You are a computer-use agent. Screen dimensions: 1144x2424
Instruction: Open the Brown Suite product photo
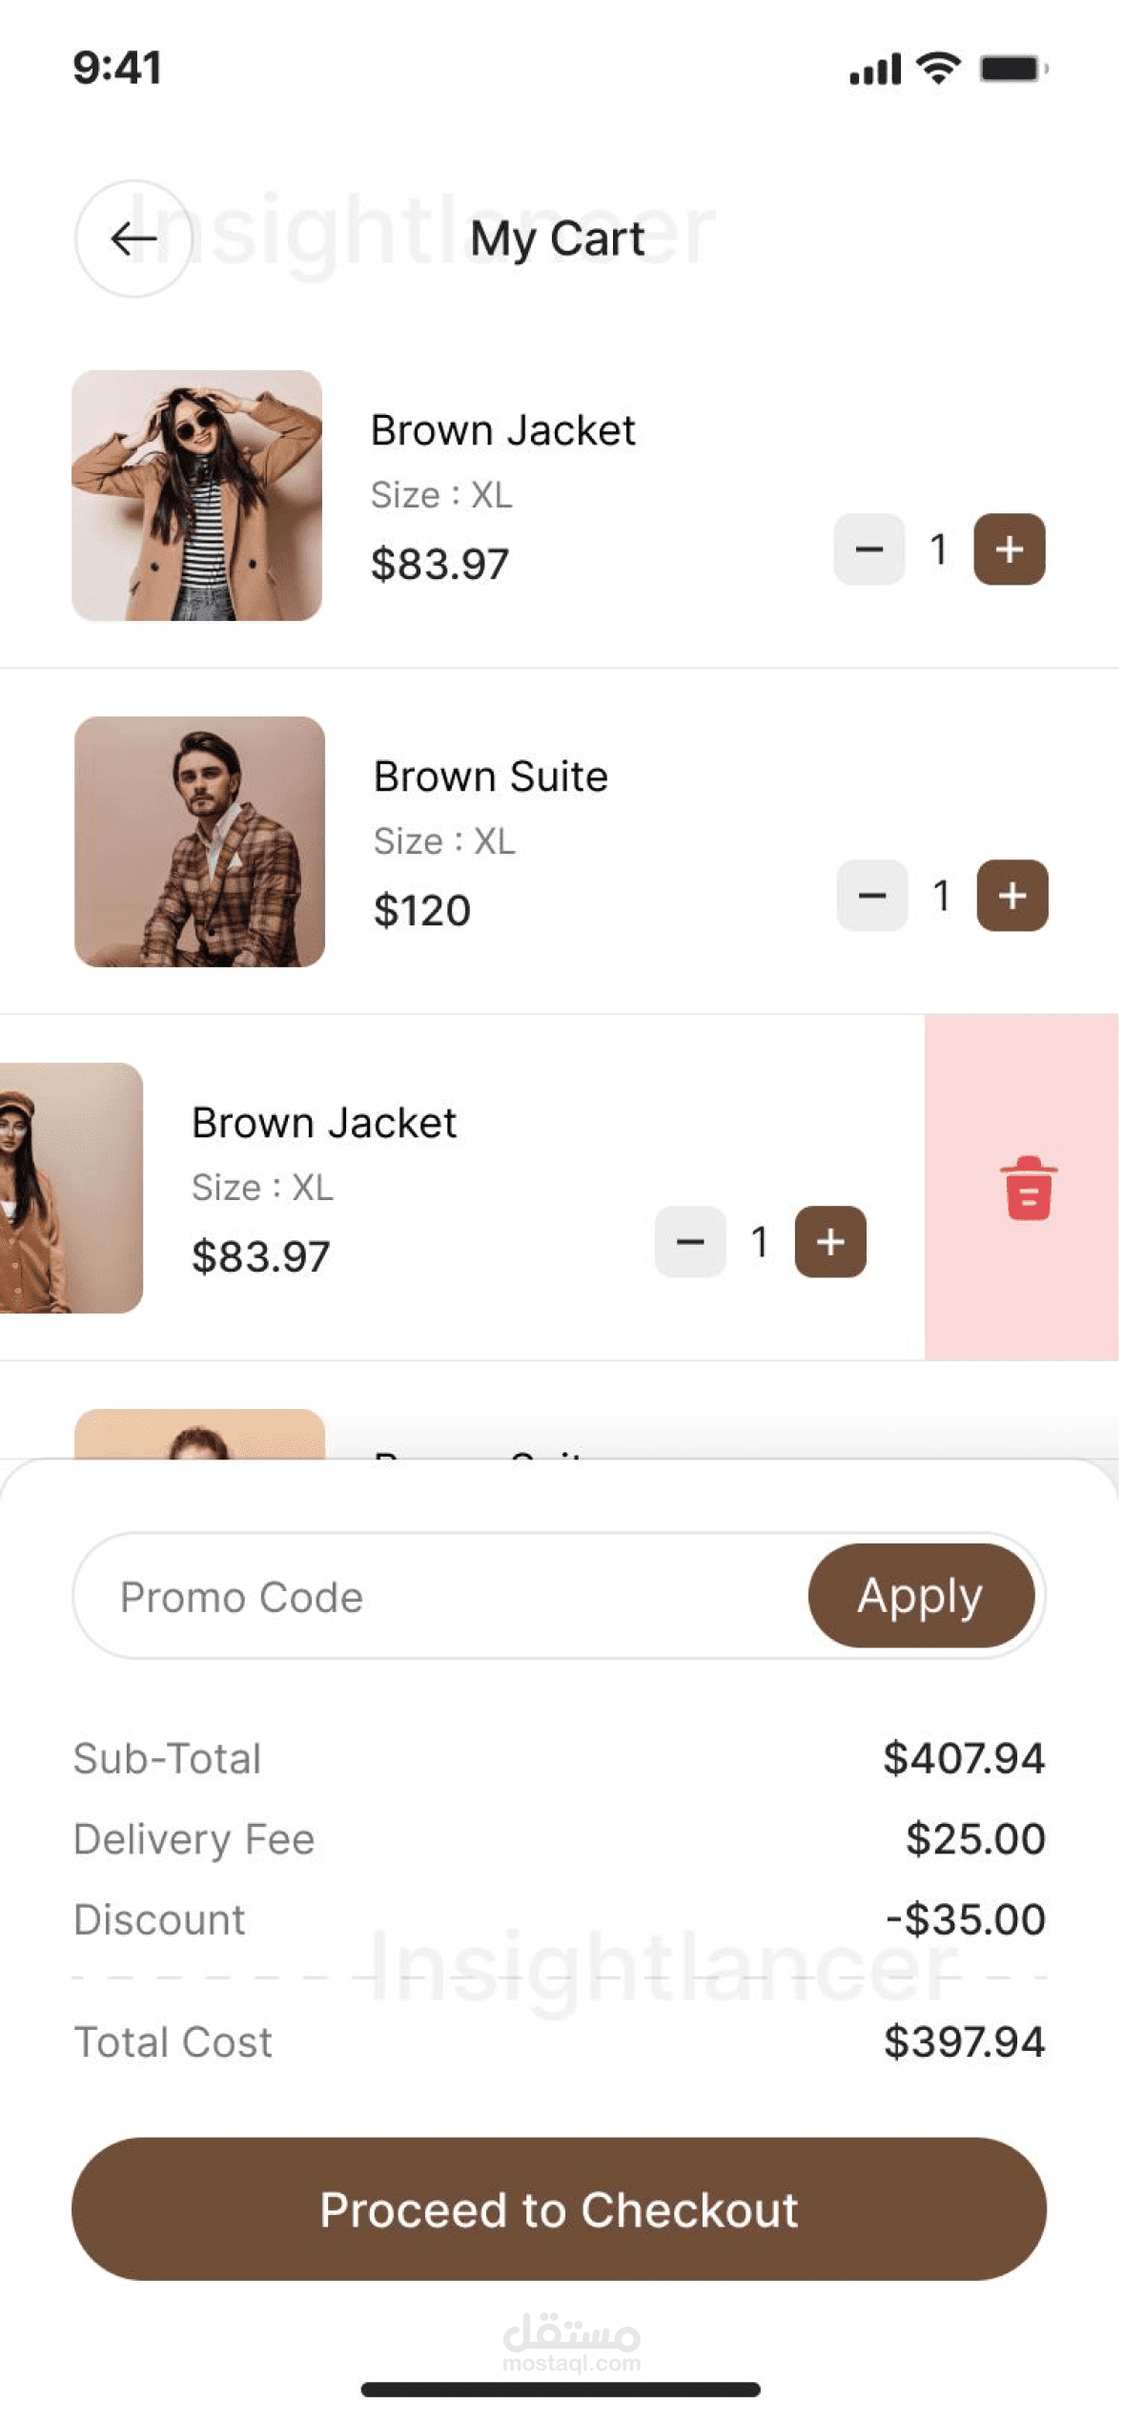coord(200,842)
